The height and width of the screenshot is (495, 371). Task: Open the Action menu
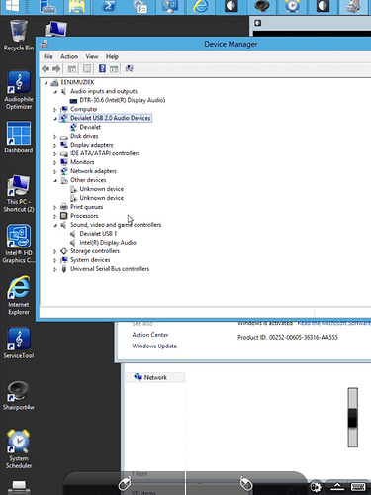click(69, 56)
